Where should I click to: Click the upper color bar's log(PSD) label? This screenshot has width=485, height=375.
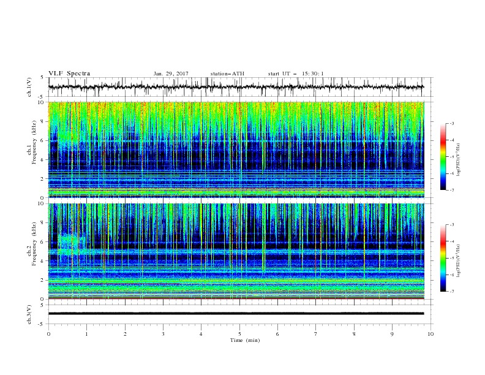coord(458,160)
